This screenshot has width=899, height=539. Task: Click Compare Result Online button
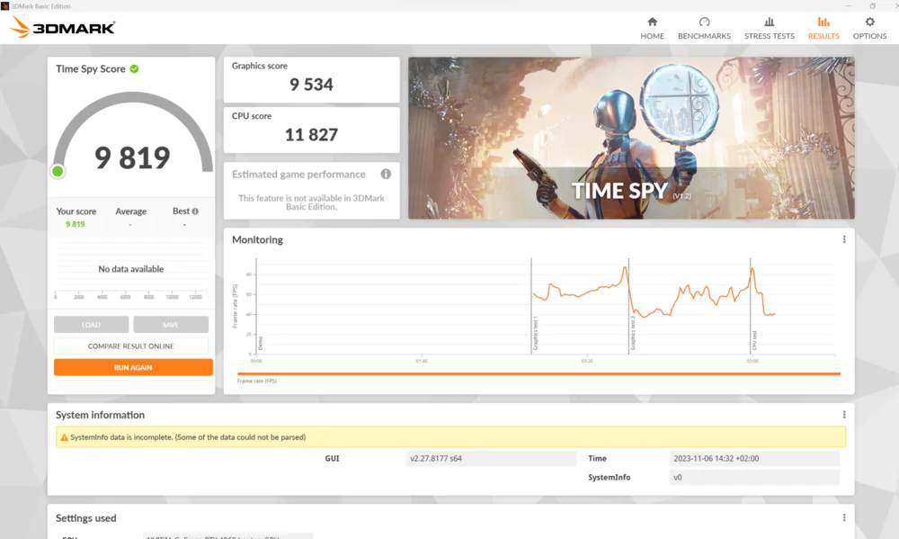pyautogui.click(x=130, y=346)
